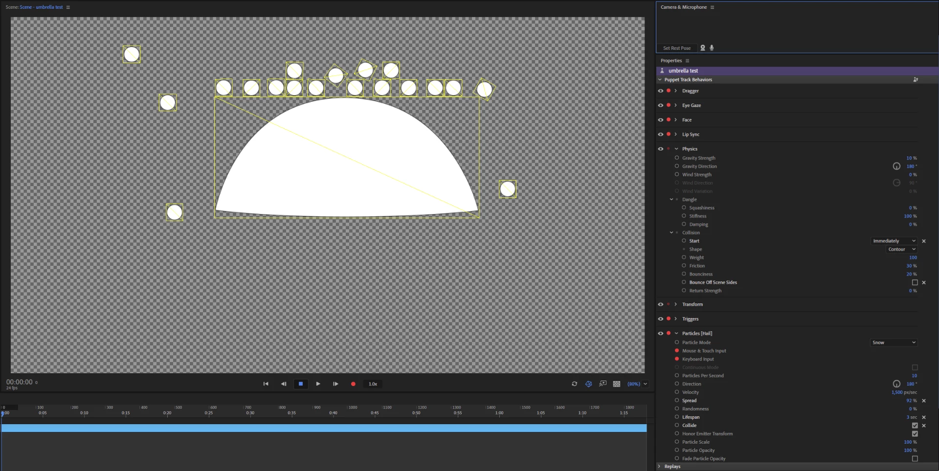The width and height of the screenshot is (939, 471).
Task: Go to the beginning of the scene
Action: (266, 384)
